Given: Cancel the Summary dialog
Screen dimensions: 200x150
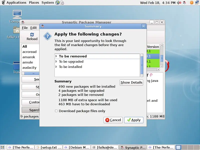Looking at the screenshot, I should pos(113,120).
